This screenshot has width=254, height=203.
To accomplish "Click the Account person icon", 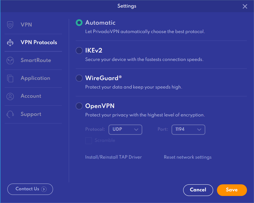I will pyautogui.click(x=10, y=96).
